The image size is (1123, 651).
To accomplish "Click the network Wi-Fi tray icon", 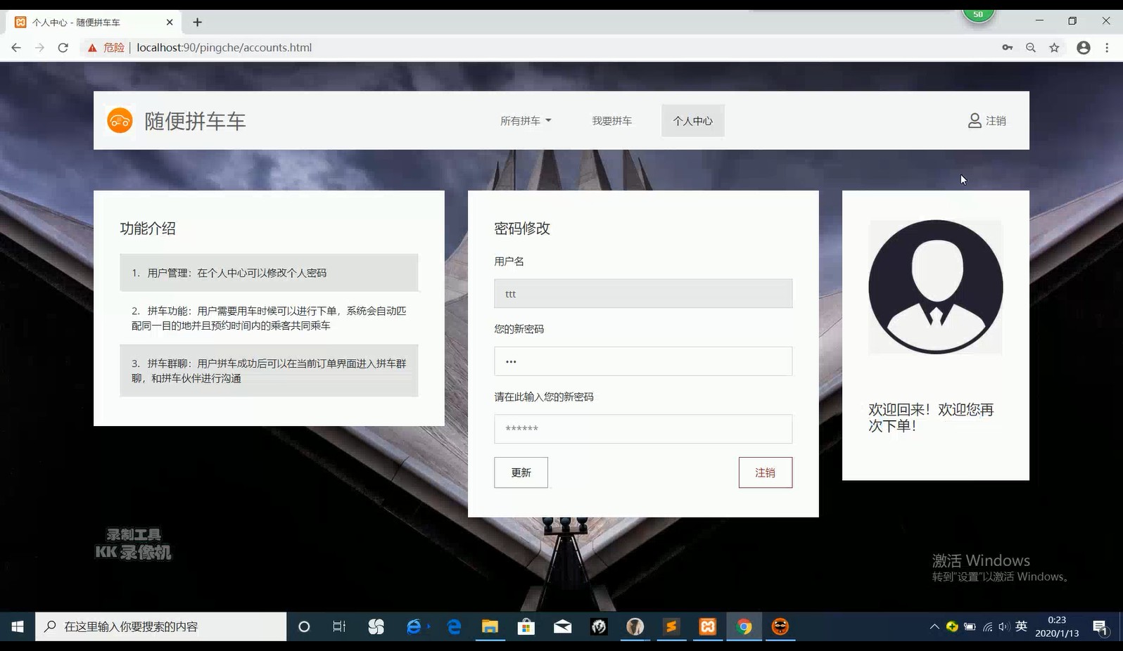I will pos(987,626).
